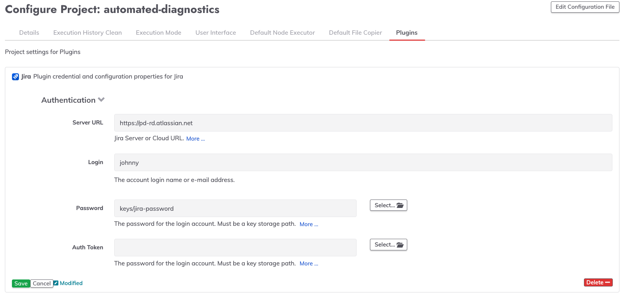
Task: Select the Default File Copier tab
Action: point(355,33)
